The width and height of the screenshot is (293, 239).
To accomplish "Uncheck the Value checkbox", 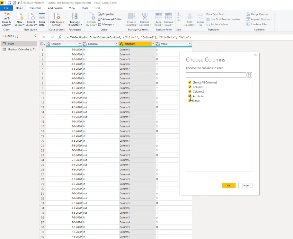I will (x=190, y=101).
